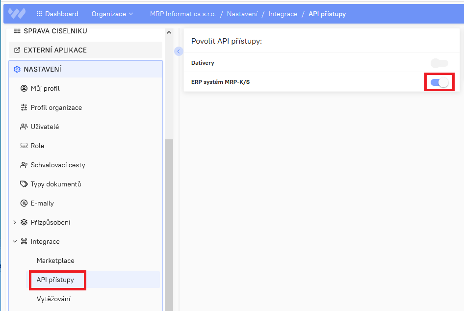
Task: Open the Organizace dropdown menu
Action: (112, 14)
